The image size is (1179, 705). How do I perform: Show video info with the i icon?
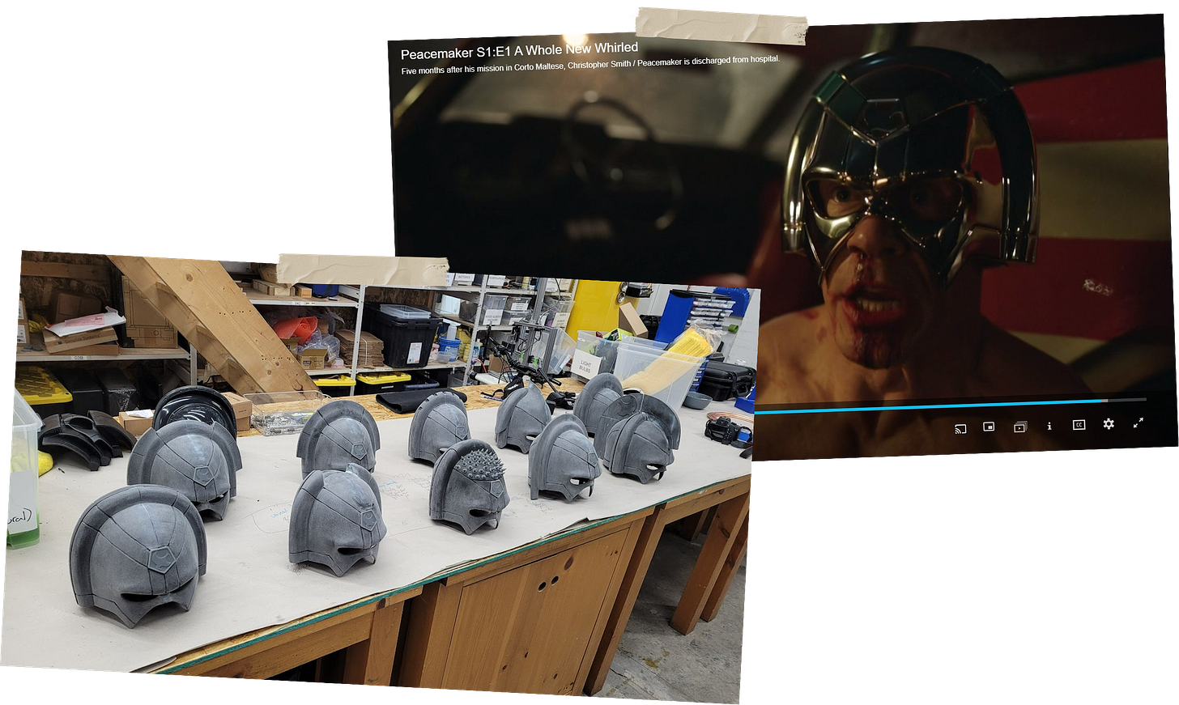[x=1049, y=426]
